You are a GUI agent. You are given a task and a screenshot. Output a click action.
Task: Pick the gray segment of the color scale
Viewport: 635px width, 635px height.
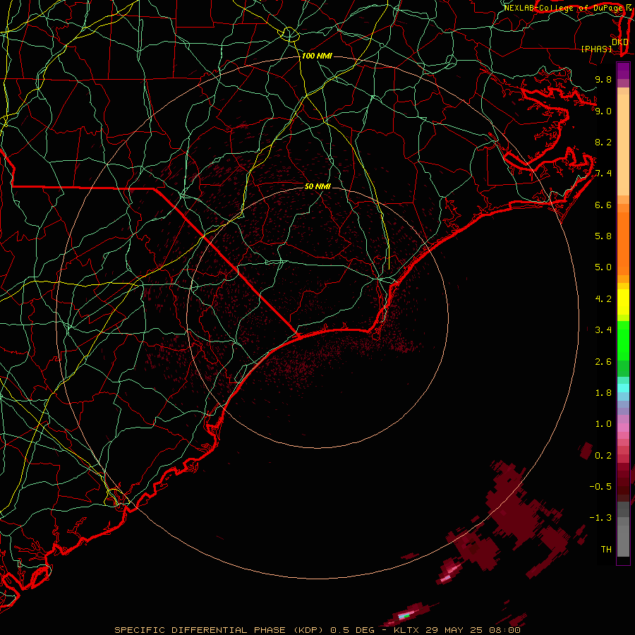point(623,531)
